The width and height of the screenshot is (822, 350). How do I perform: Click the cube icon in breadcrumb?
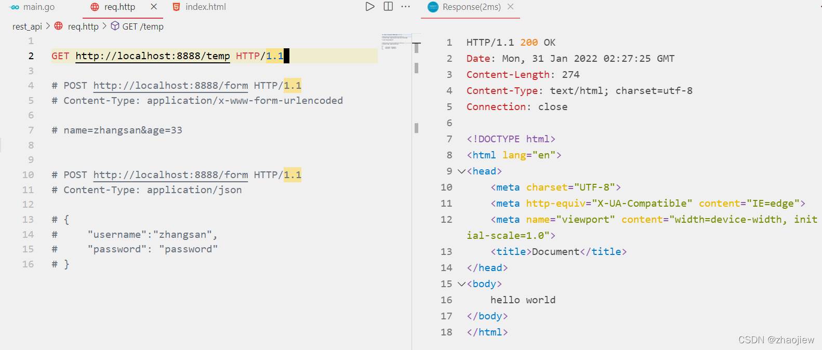115,26
